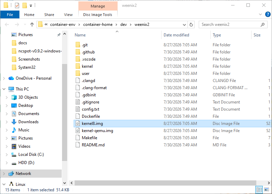This screenshot has width=272, height=194.
Task: Collapse the This PC tree node
Action: click(x=4, y=89)
